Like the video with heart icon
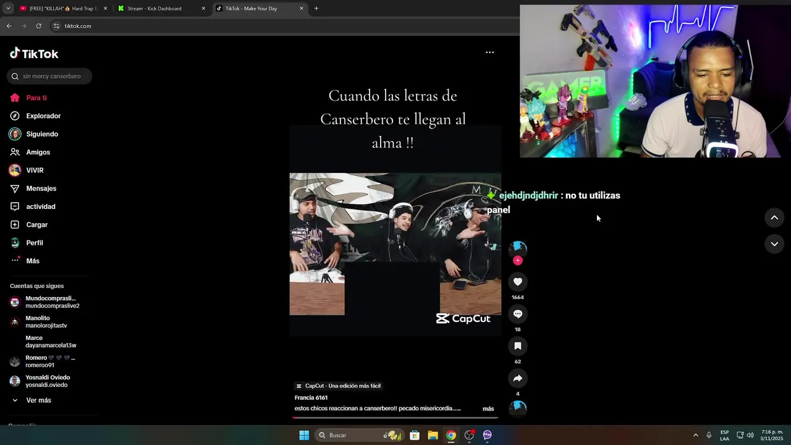Viewport: 791px width, 445px height. click(518, 282)
